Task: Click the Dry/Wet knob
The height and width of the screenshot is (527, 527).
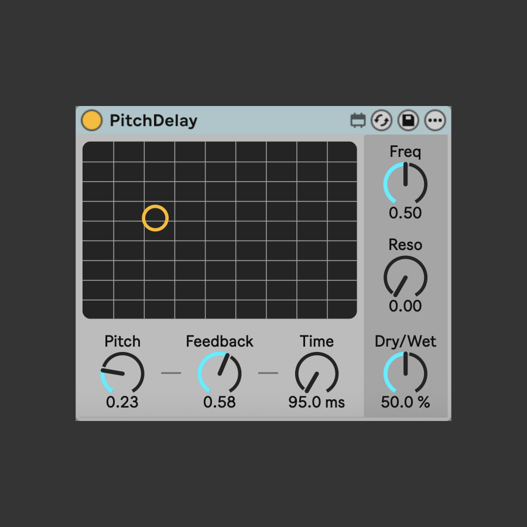Action: (405, 373)
